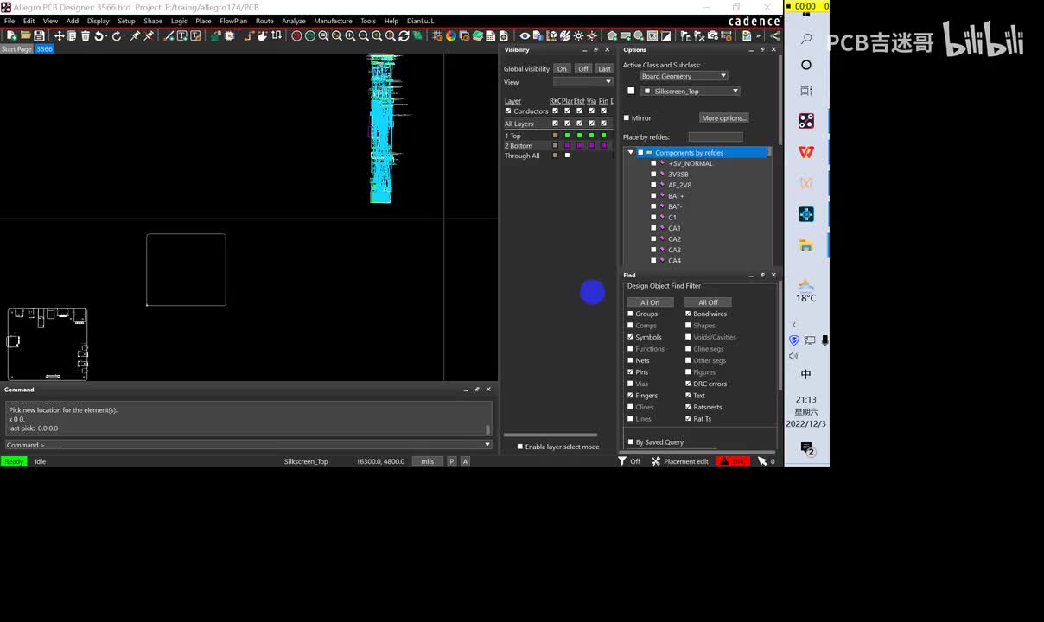Click the Undo arrow icon
The image size is (1044, 622).
99,35
